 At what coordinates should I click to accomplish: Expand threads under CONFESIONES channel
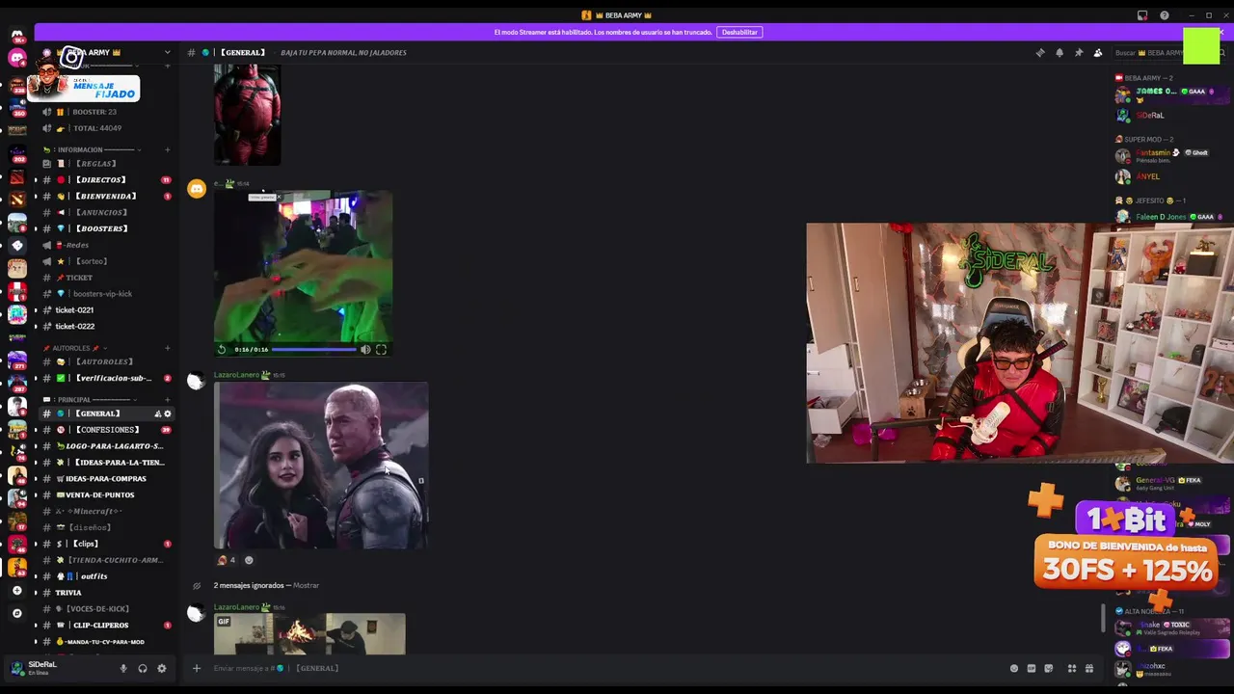click(36, 430)
